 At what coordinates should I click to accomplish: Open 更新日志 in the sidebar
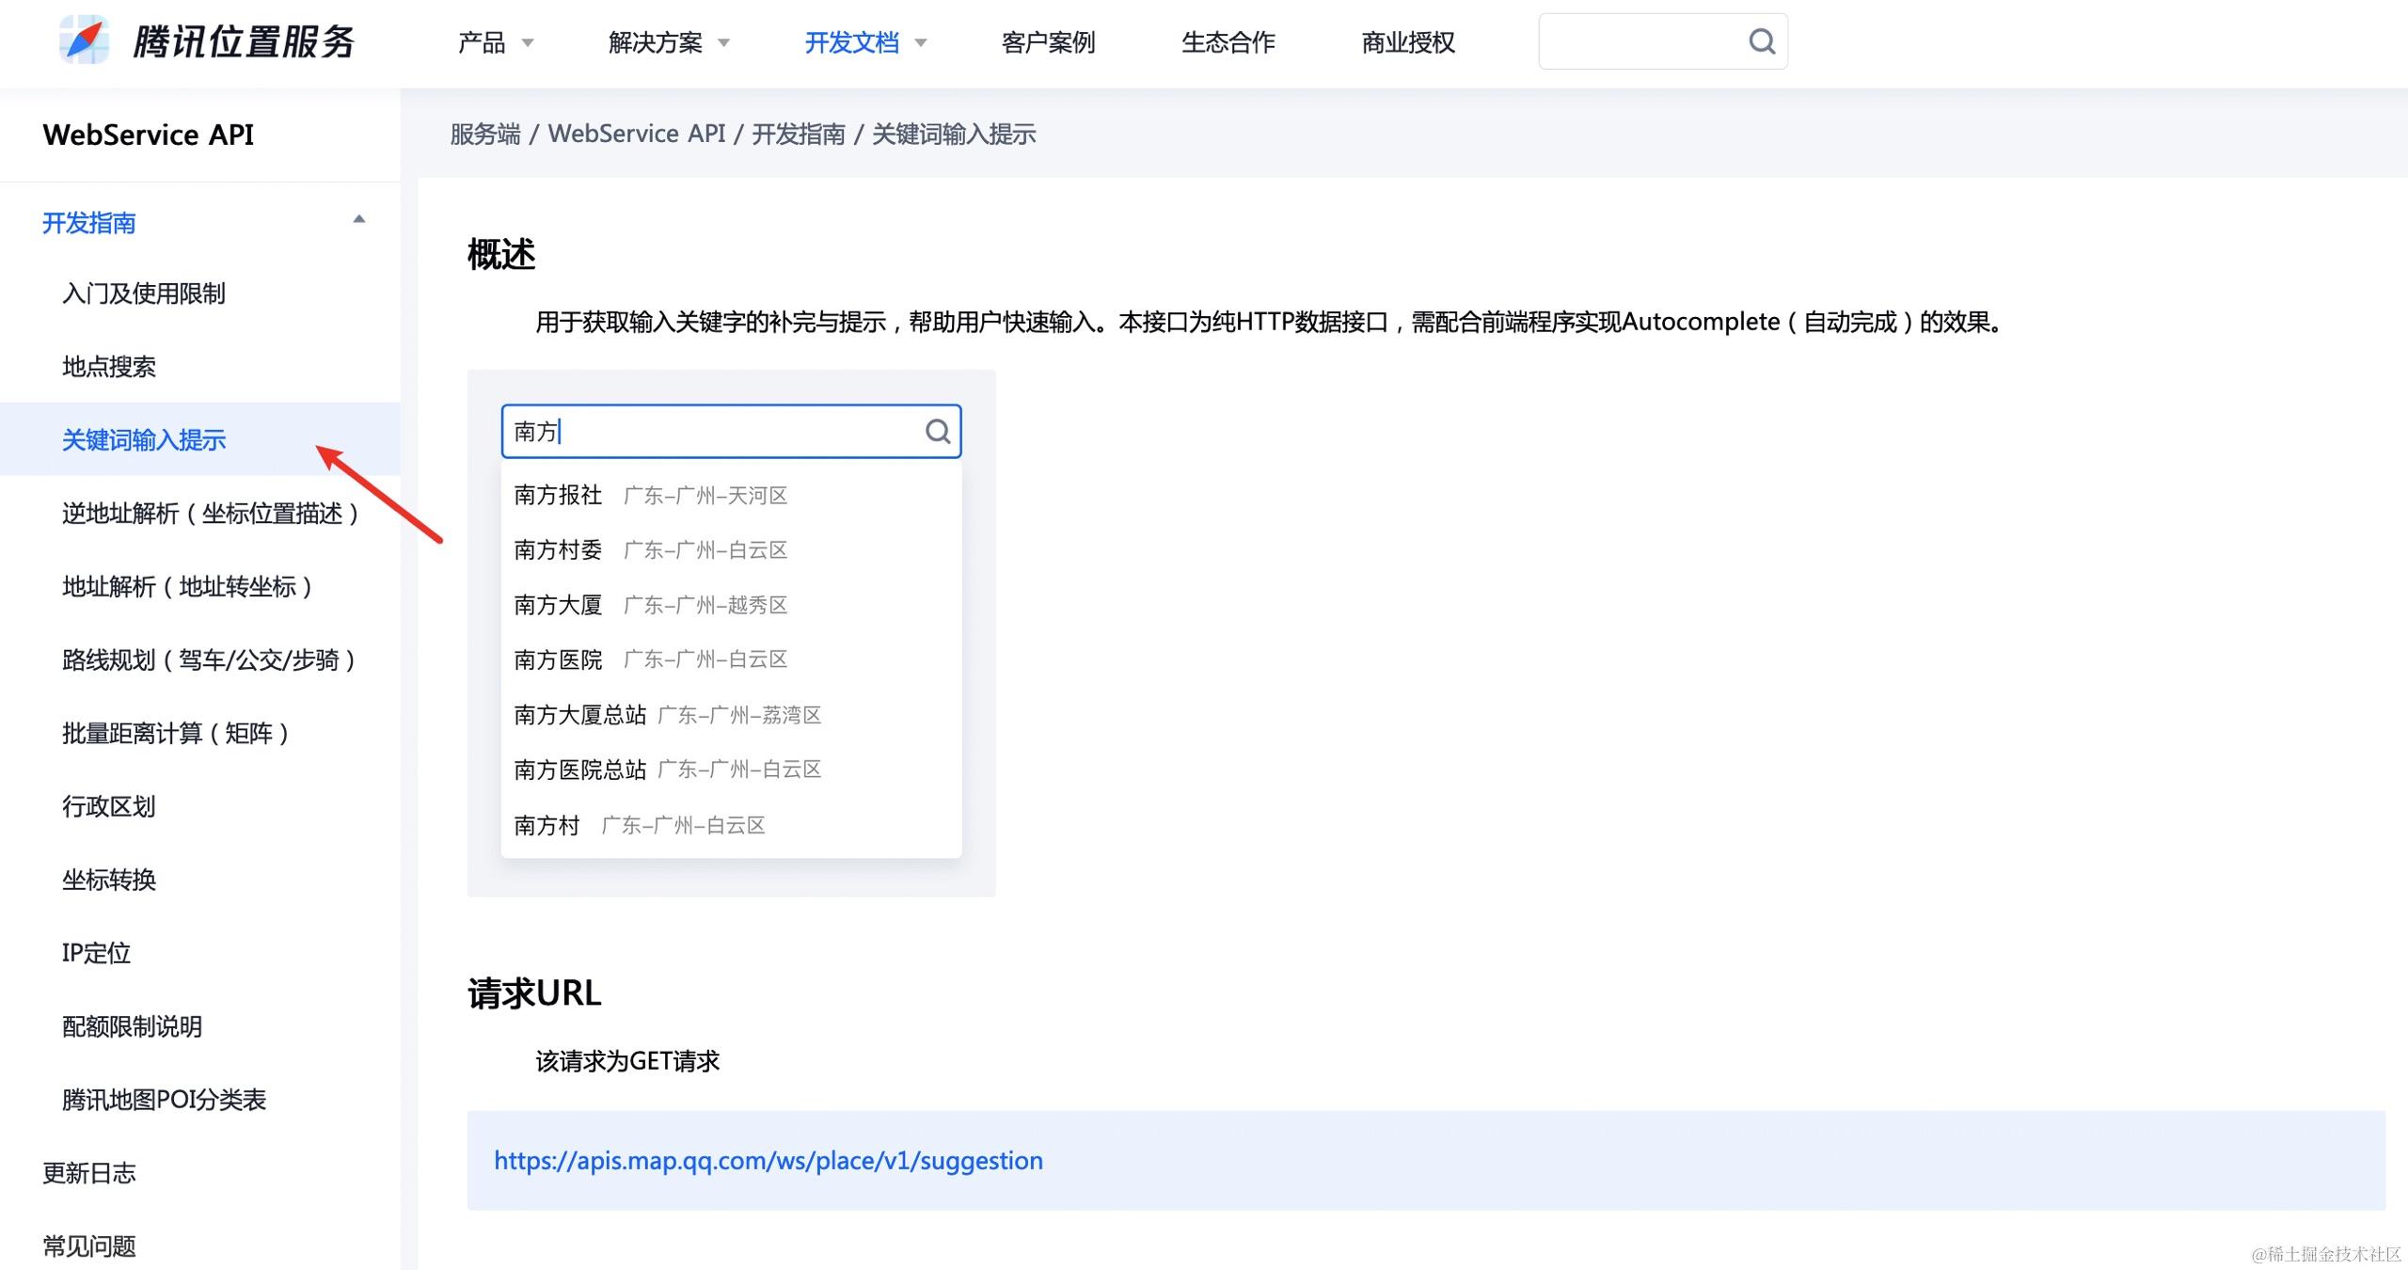[89, 1173]
